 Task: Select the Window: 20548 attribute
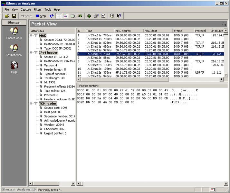click(x=54, y=125)
